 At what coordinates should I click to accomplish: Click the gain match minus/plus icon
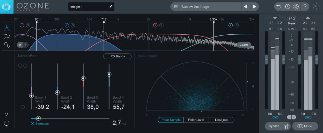291,118
